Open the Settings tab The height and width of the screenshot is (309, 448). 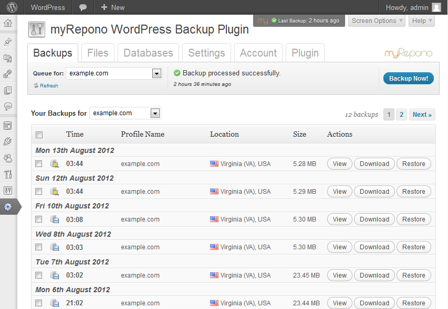point(206,52)
